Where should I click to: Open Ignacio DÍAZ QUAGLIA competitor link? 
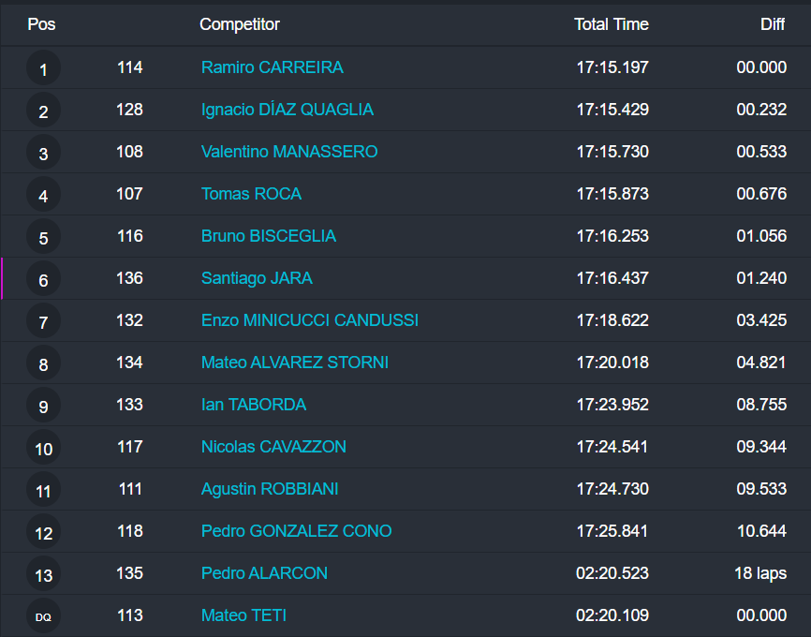coord(287,110)
